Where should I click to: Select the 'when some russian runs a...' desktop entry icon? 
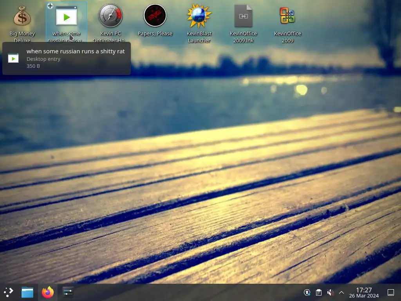click(67, 16)
